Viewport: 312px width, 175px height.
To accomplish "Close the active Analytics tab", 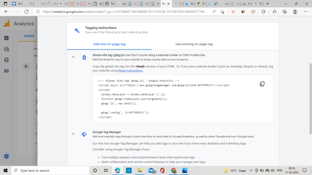I will coord(168,4).
